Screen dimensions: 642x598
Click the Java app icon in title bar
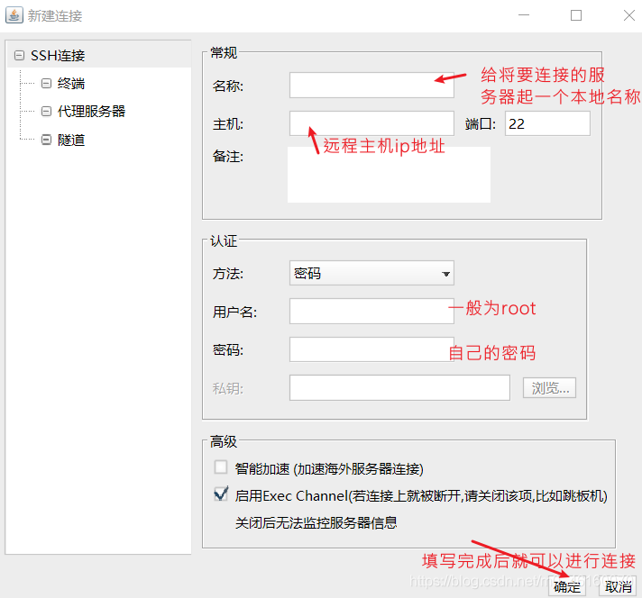(14, 15)
